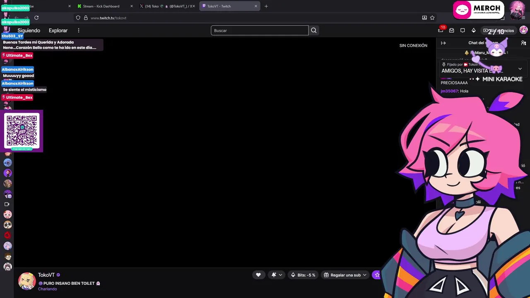The height and width of the screenshot is (298, 530).
Task: Open the notifications inbox icon
Action: pyautogui.click(x=452, y=30)
